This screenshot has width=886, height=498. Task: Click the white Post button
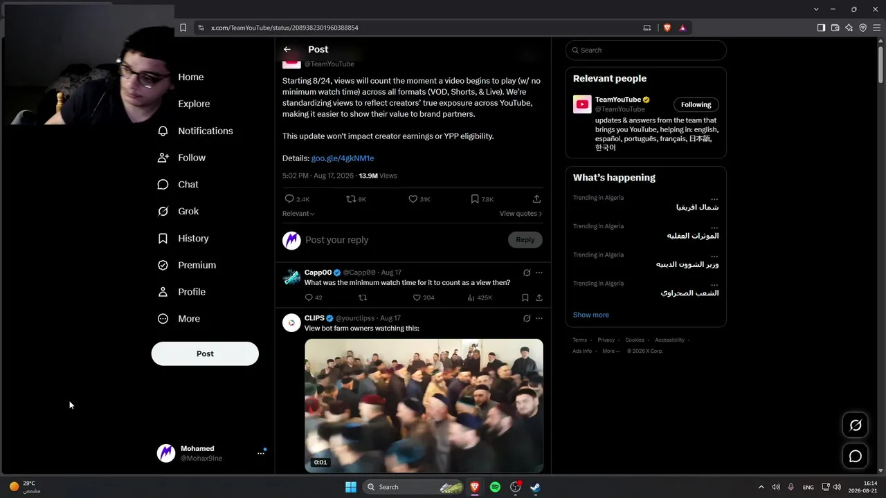205,353
